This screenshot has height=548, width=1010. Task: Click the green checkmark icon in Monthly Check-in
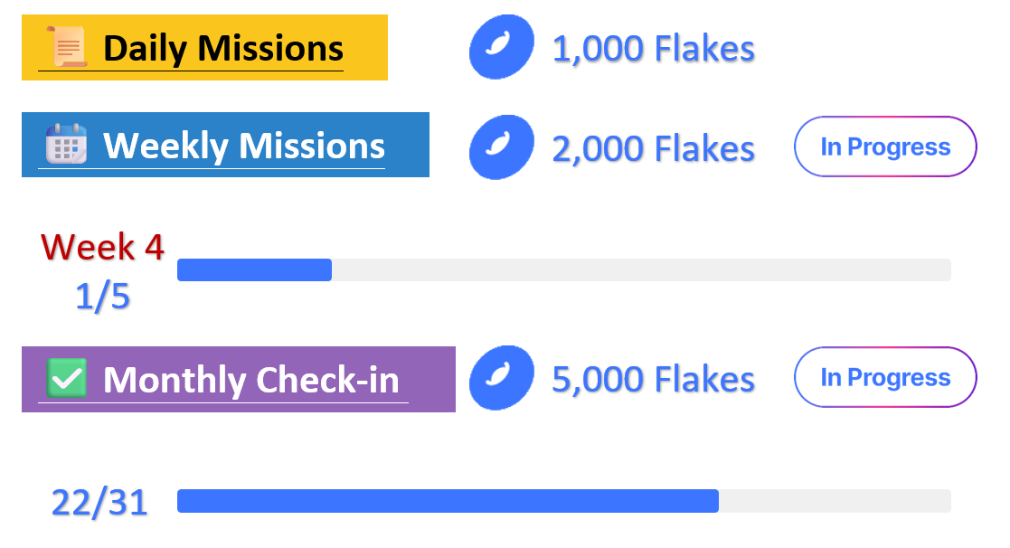(x=66, y=379)
